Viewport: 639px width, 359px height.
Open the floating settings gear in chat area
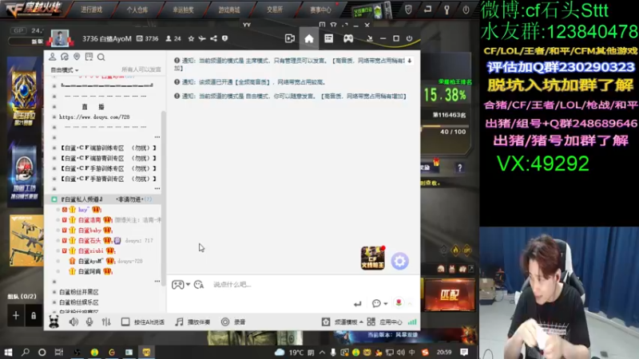[x=400, y=261]
